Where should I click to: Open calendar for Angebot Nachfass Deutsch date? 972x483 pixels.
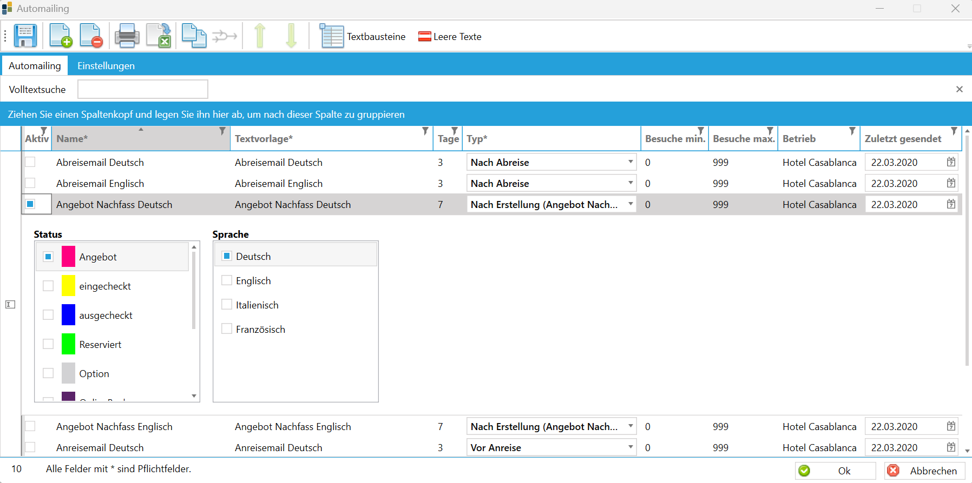(x=951, y=204)
